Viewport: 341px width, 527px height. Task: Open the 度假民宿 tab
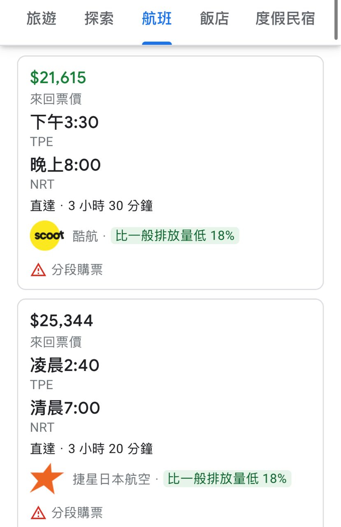coord(285,19)
